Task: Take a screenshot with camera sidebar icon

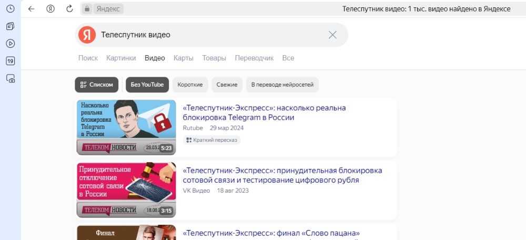Action: (11, 79)
